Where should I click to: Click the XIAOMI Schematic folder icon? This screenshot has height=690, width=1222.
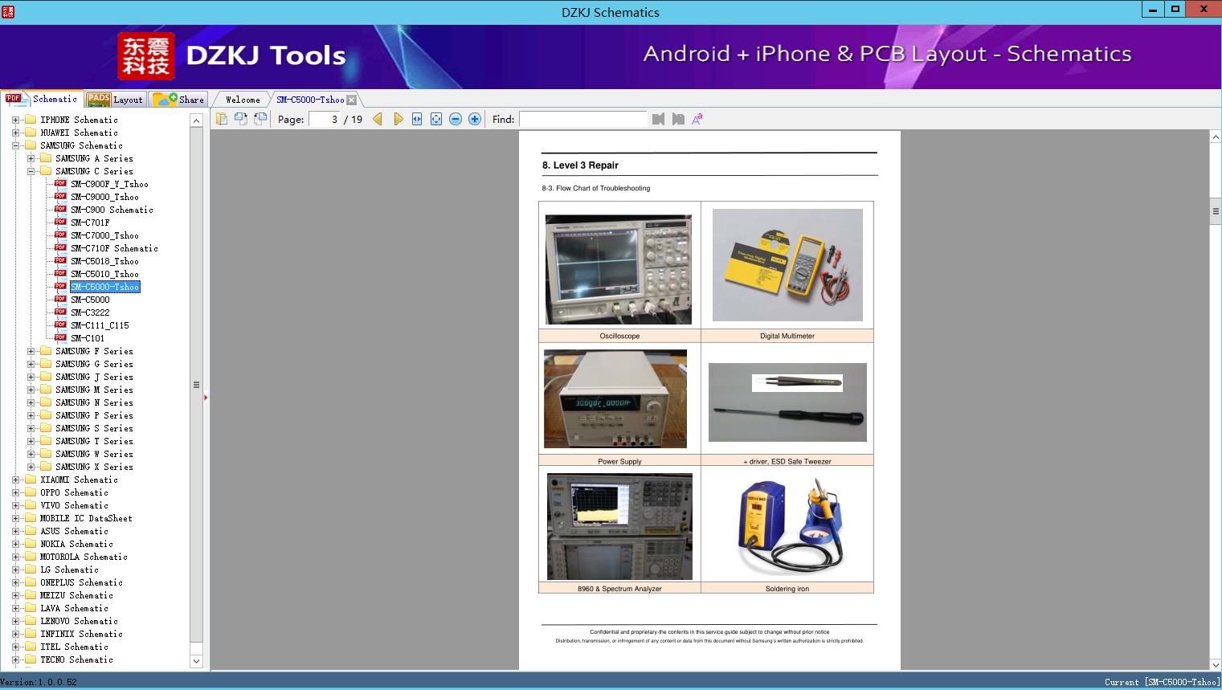tap(31, 480)
